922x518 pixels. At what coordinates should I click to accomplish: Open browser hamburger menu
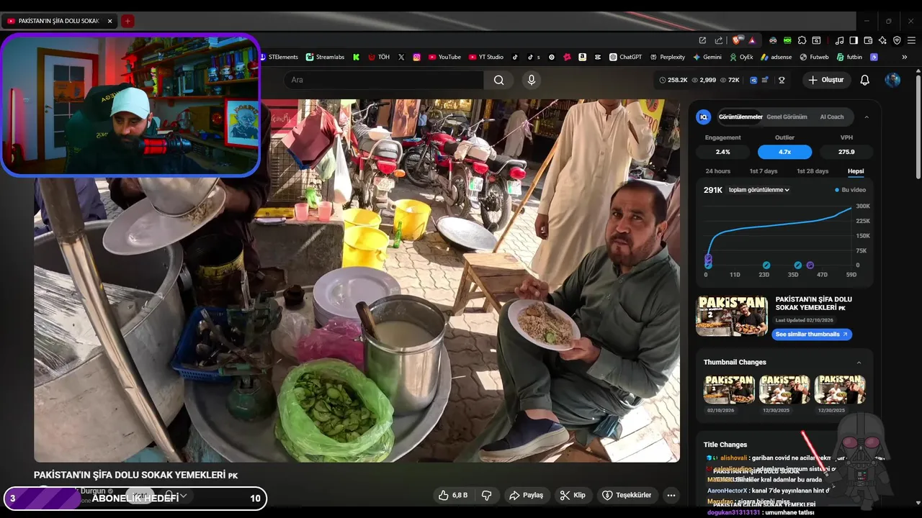click(x=911, y=40)
